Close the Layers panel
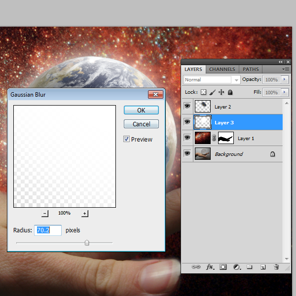 coord(288,62)
